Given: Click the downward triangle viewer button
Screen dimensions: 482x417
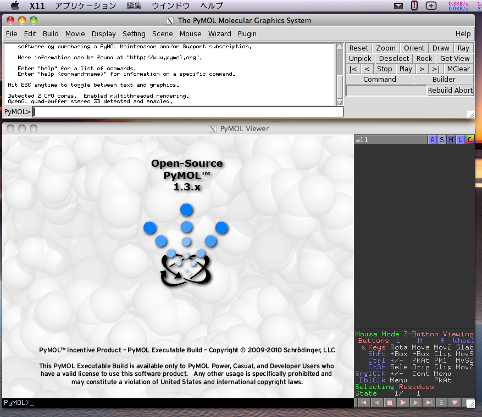Looking at the screenshot, I should (455, 403).
